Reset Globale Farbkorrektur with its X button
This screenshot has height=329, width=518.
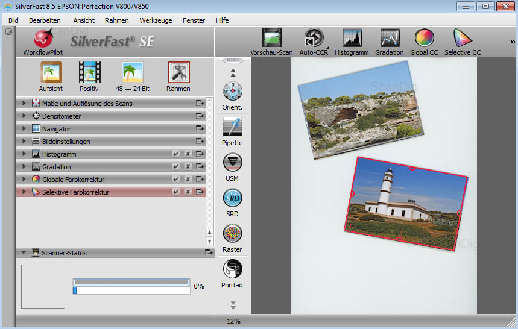pyautogui.click(x=188, y=179)
